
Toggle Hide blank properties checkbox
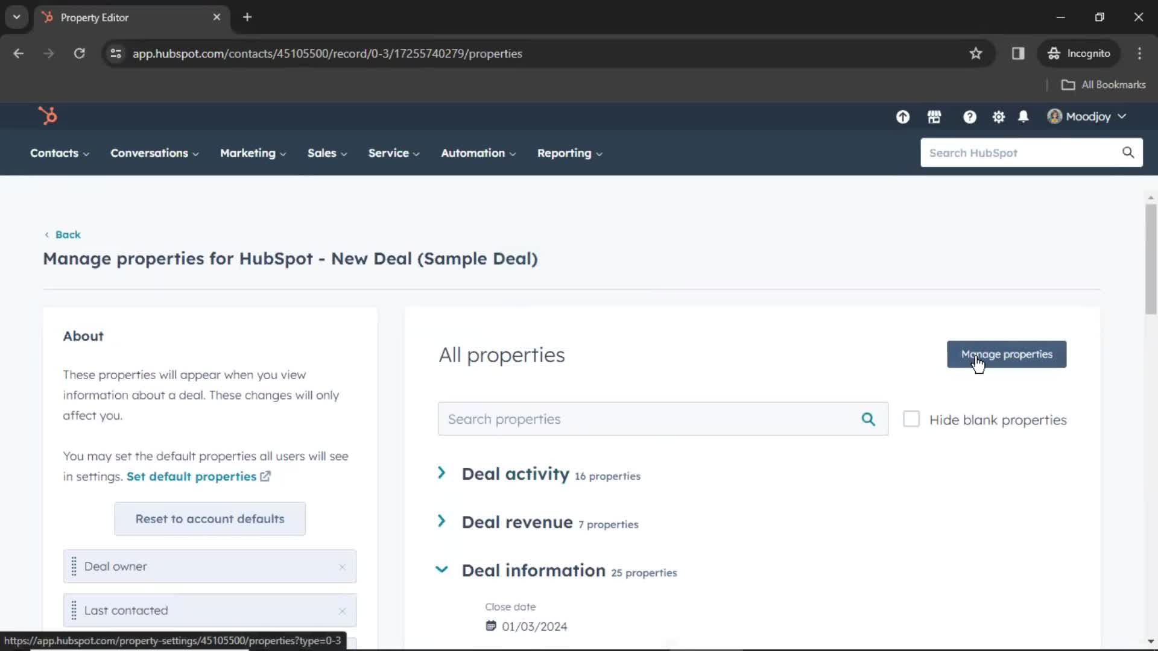(x=911, y=419)
